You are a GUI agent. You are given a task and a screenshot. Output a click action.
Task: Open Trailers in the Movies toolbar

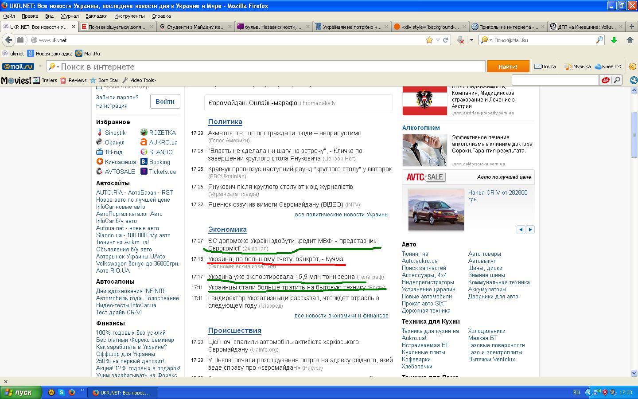pyautogui.click(x=45, y=80)
